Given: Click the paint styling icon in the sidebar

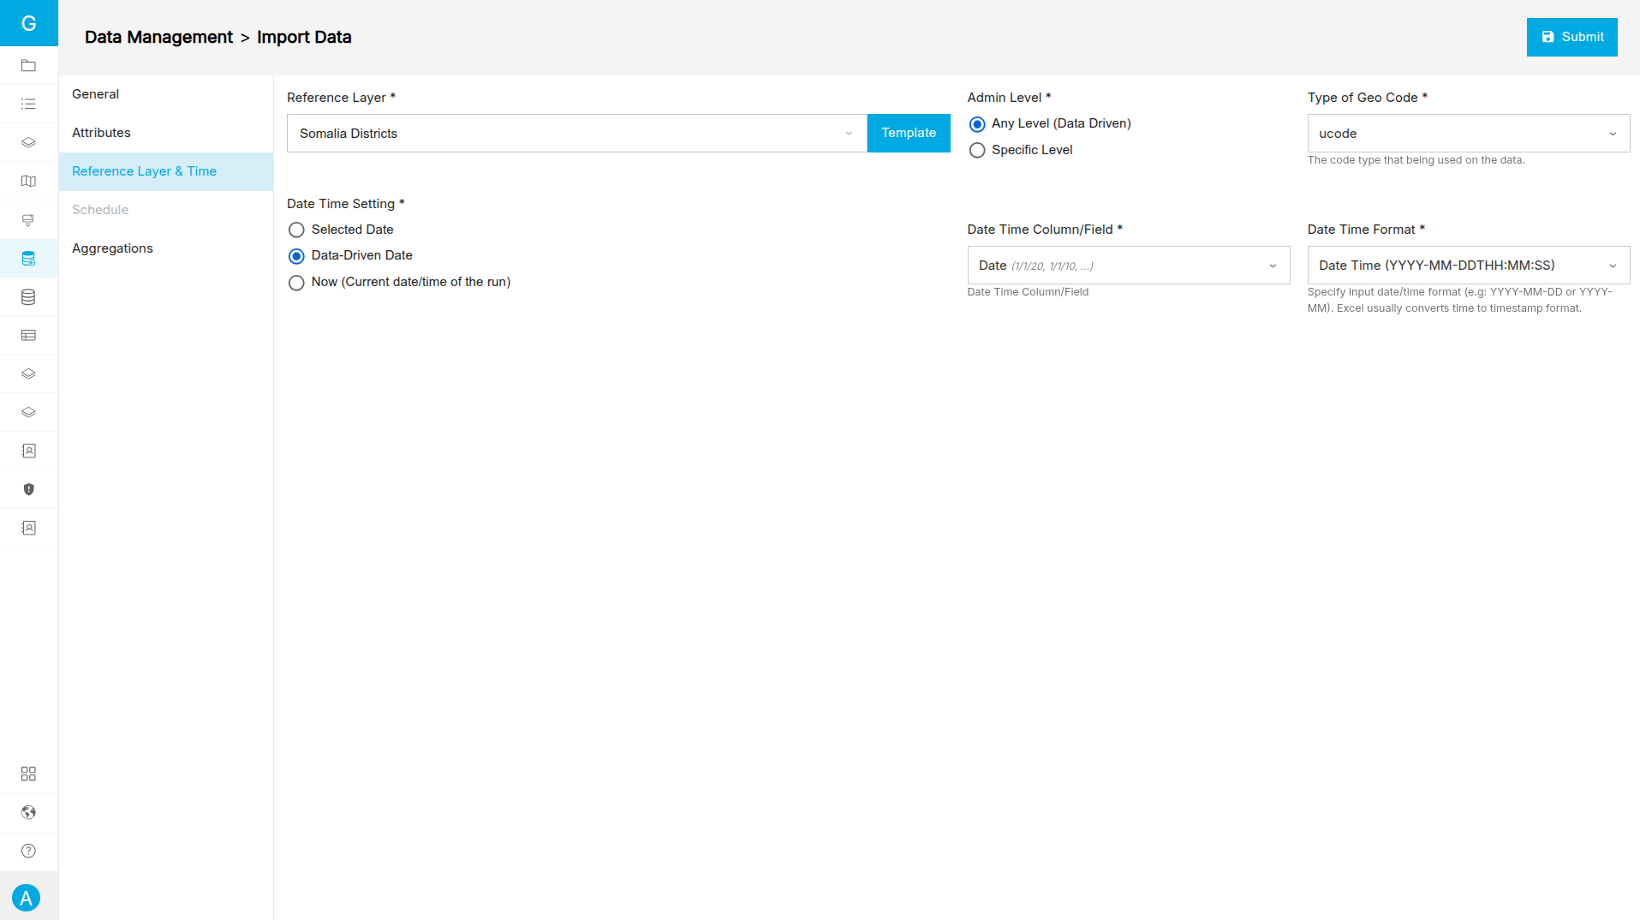Looking at the screenshot, I should pyautogui.click(x=28, y=219).
